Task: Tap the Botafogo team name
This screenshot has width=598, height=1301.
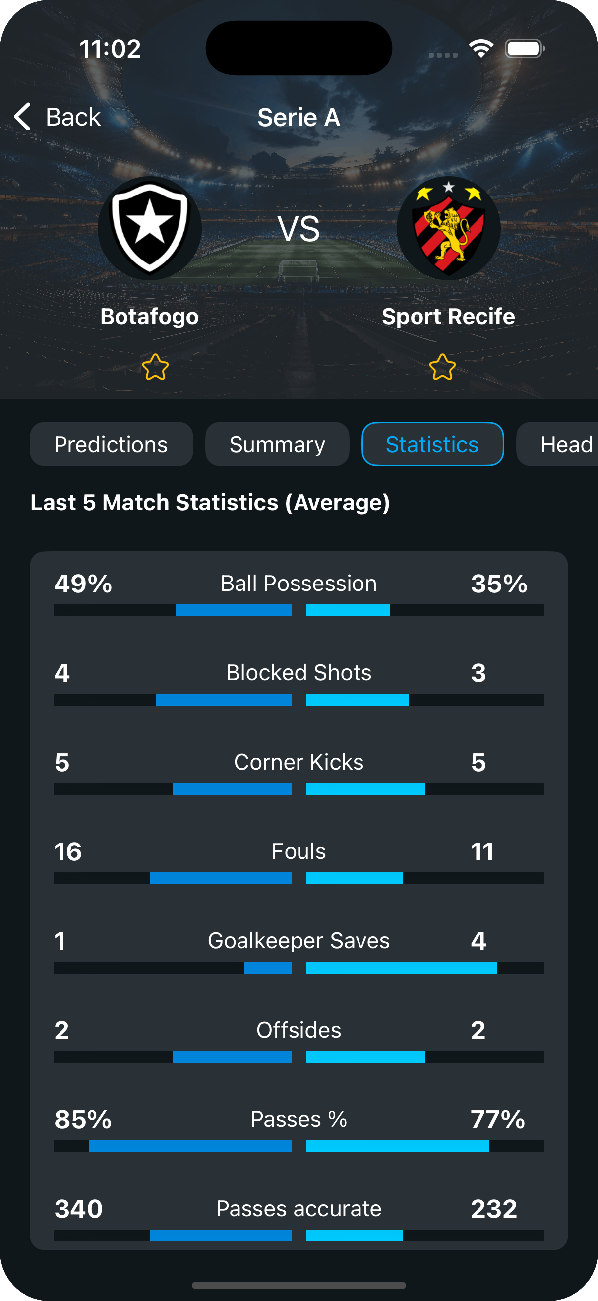Action: [x=149, y=316]
